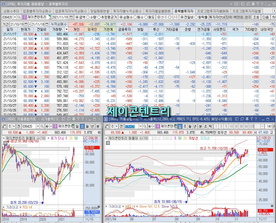Screen dimensions: 276x223
Task: Switch to the 업종별투자자순매수 tab
Action: (x=37, y=11)
